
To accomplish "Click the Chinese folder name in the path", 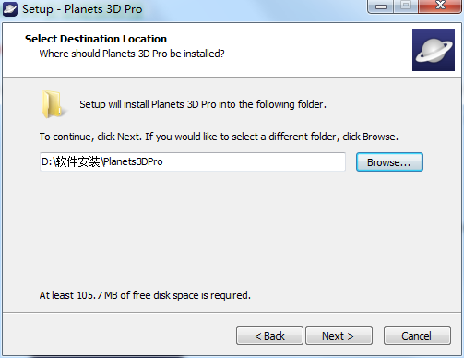I will tap(77, 161).
